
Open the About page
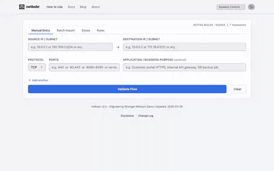tap(95, 7)
